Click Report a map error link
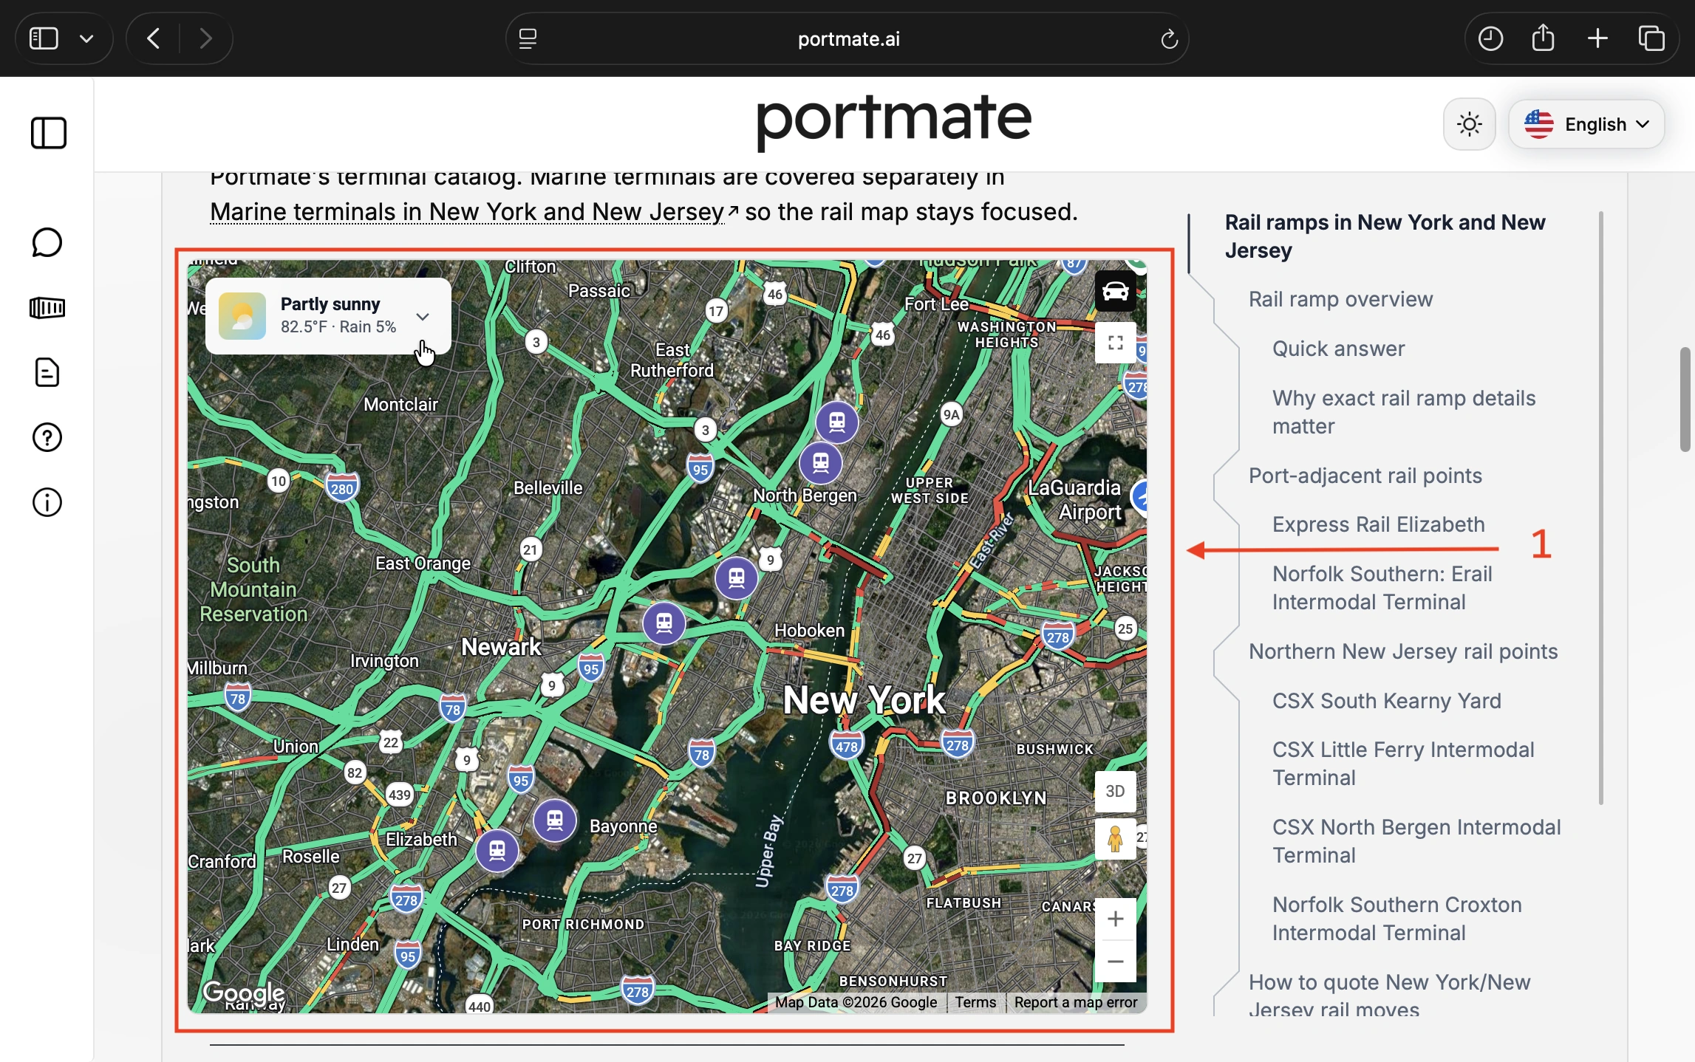 tap(1075, 1002)
